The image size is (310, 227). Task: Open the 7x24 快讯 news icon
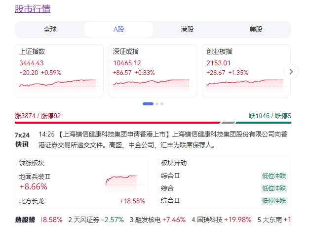pyautogui.click(x=23, y=139)
